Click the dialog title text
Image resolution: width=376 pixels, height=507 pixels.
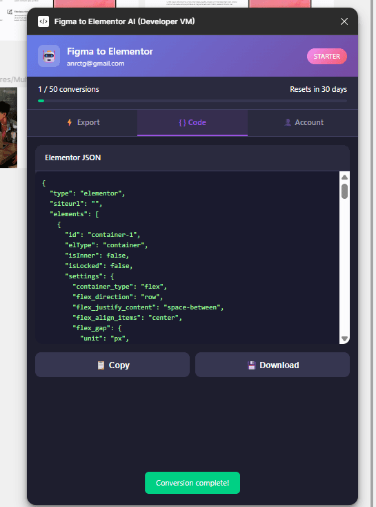(x=124, y=21)
